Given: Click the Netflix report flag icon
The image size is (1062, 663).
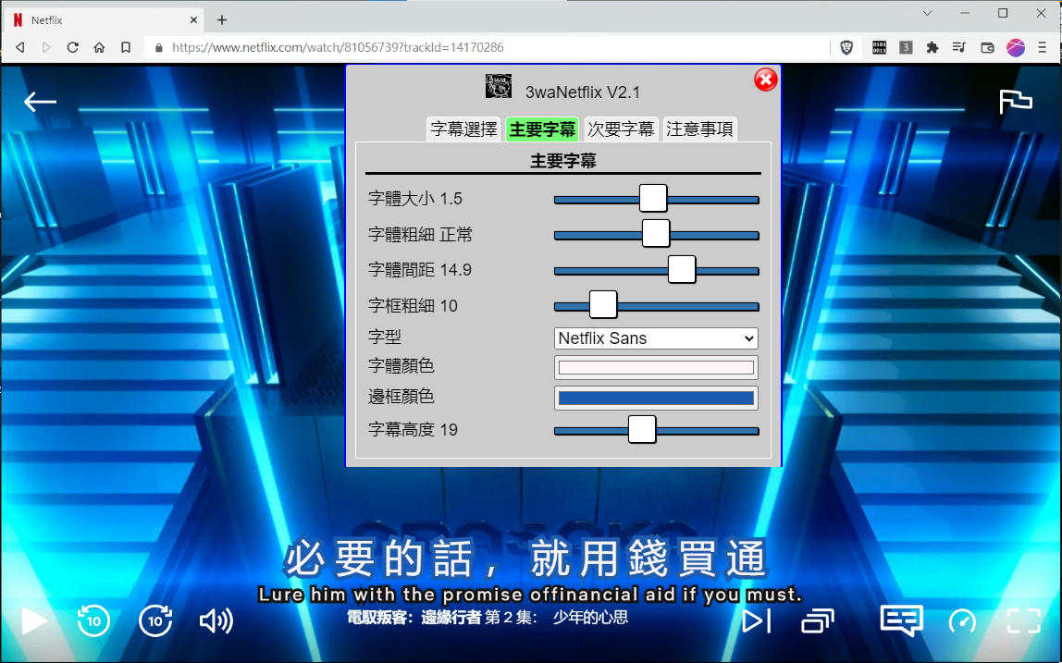Looking at the screenshot, I should [x=1015, y=103].
